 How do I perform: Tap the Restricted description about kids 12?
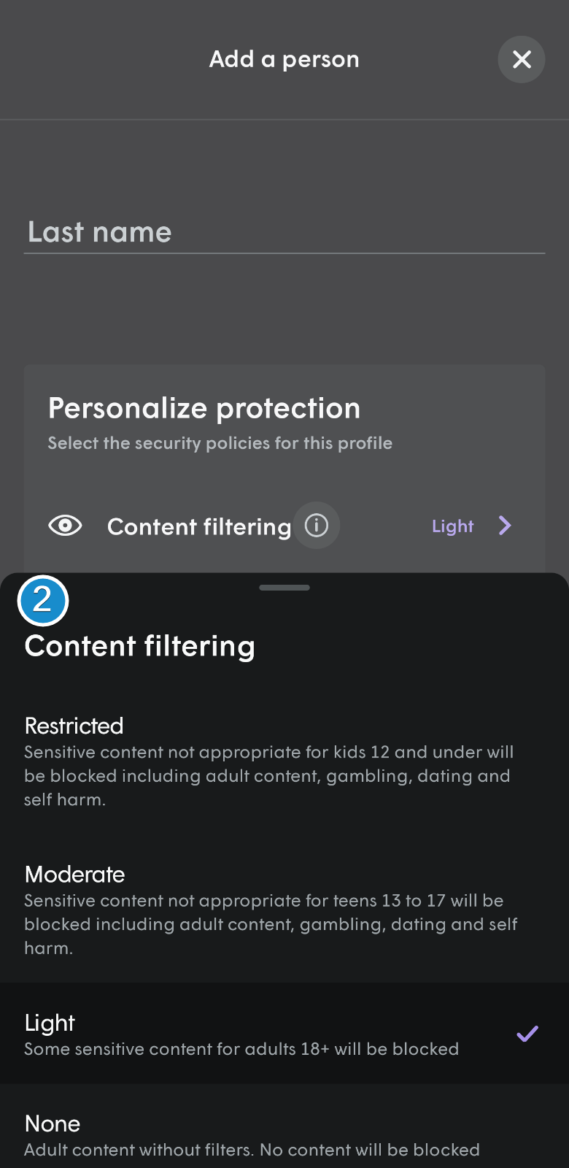pos(269,776)
